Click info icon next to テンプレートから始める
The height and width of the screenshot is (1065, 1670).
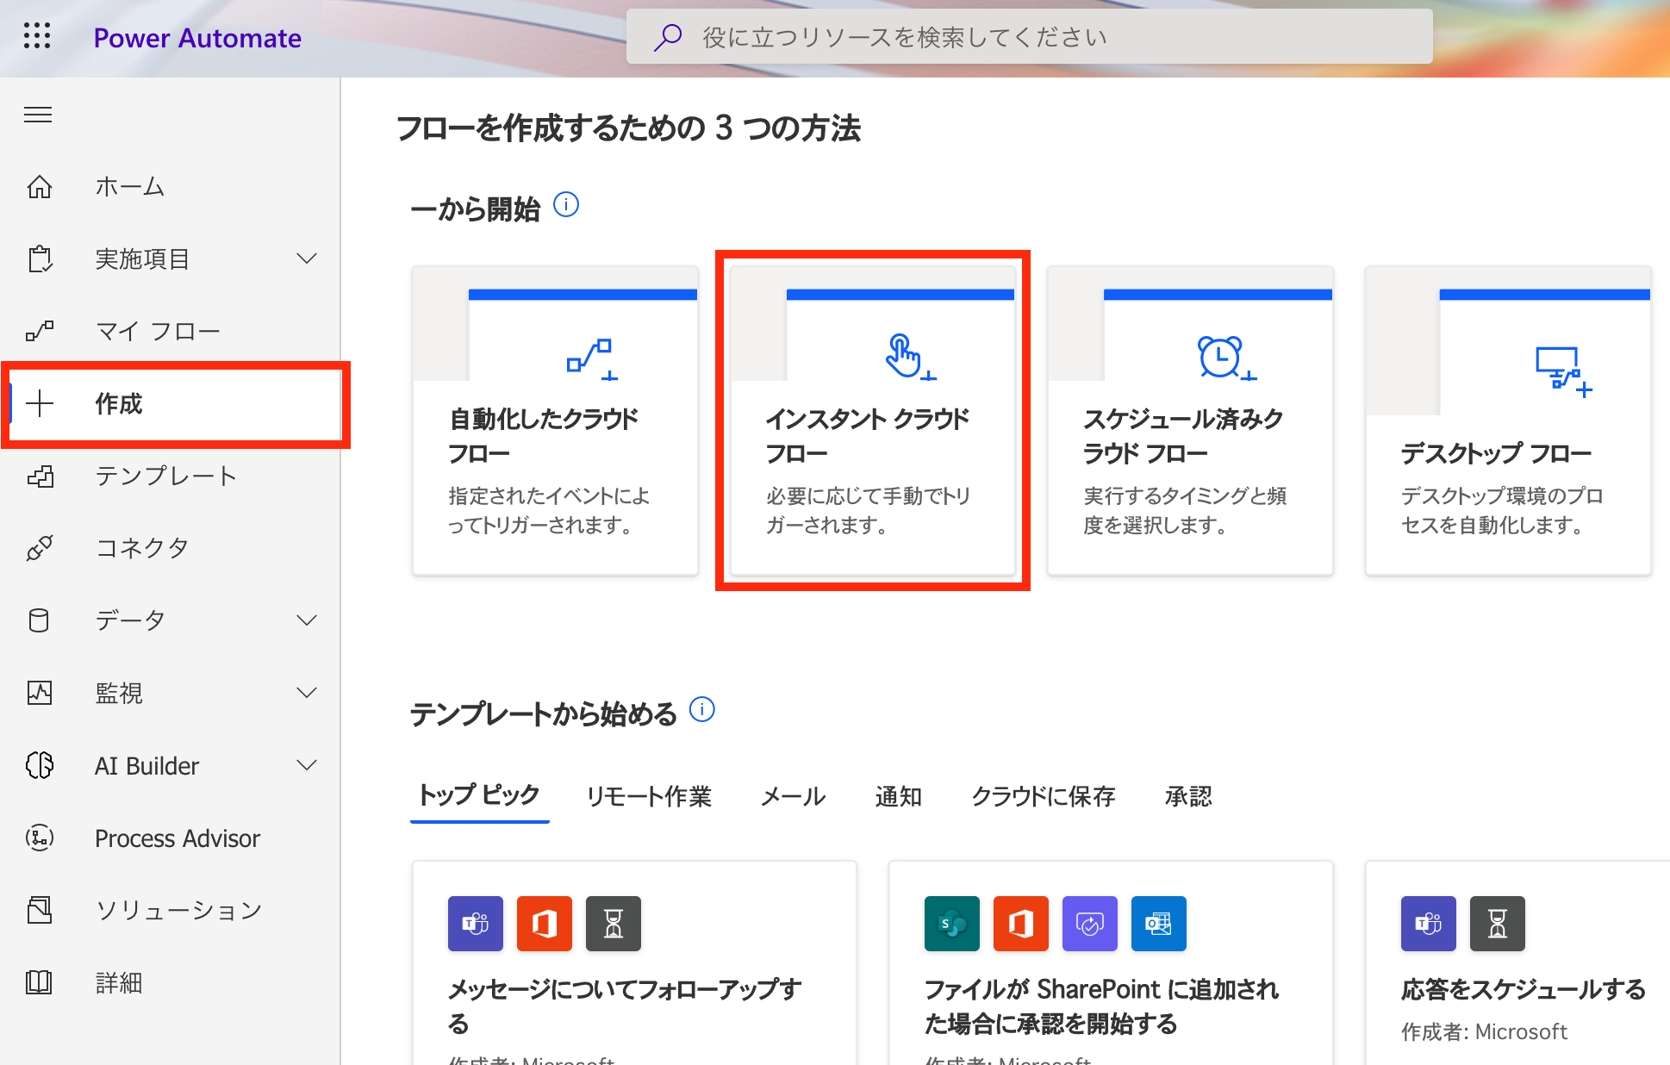click(702, 710)
